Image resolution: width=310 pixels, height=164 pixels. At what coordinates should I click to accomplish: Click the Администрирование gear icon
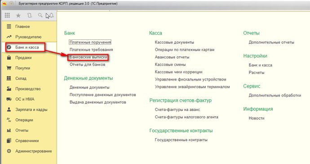(x=9, y=151)
